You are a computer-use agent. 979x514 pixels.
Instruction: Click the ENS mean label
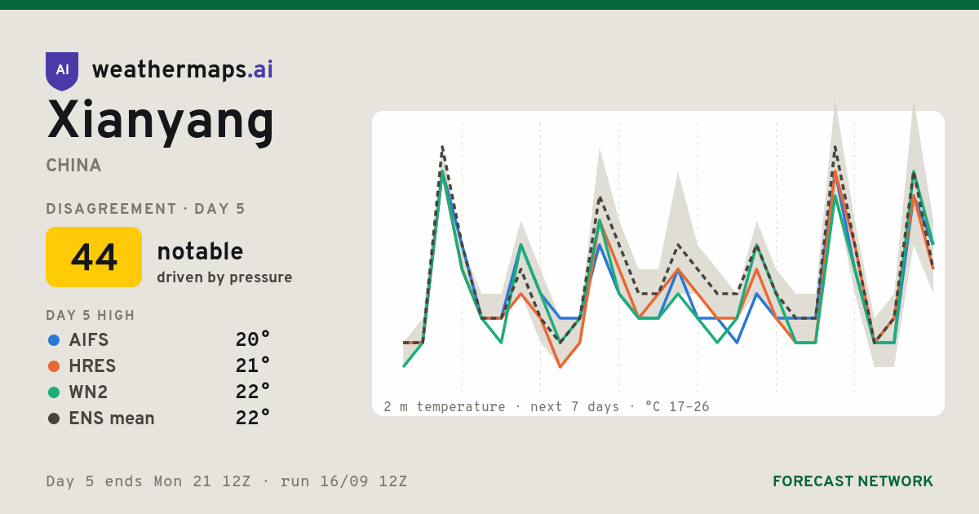(x=112, y=419)
